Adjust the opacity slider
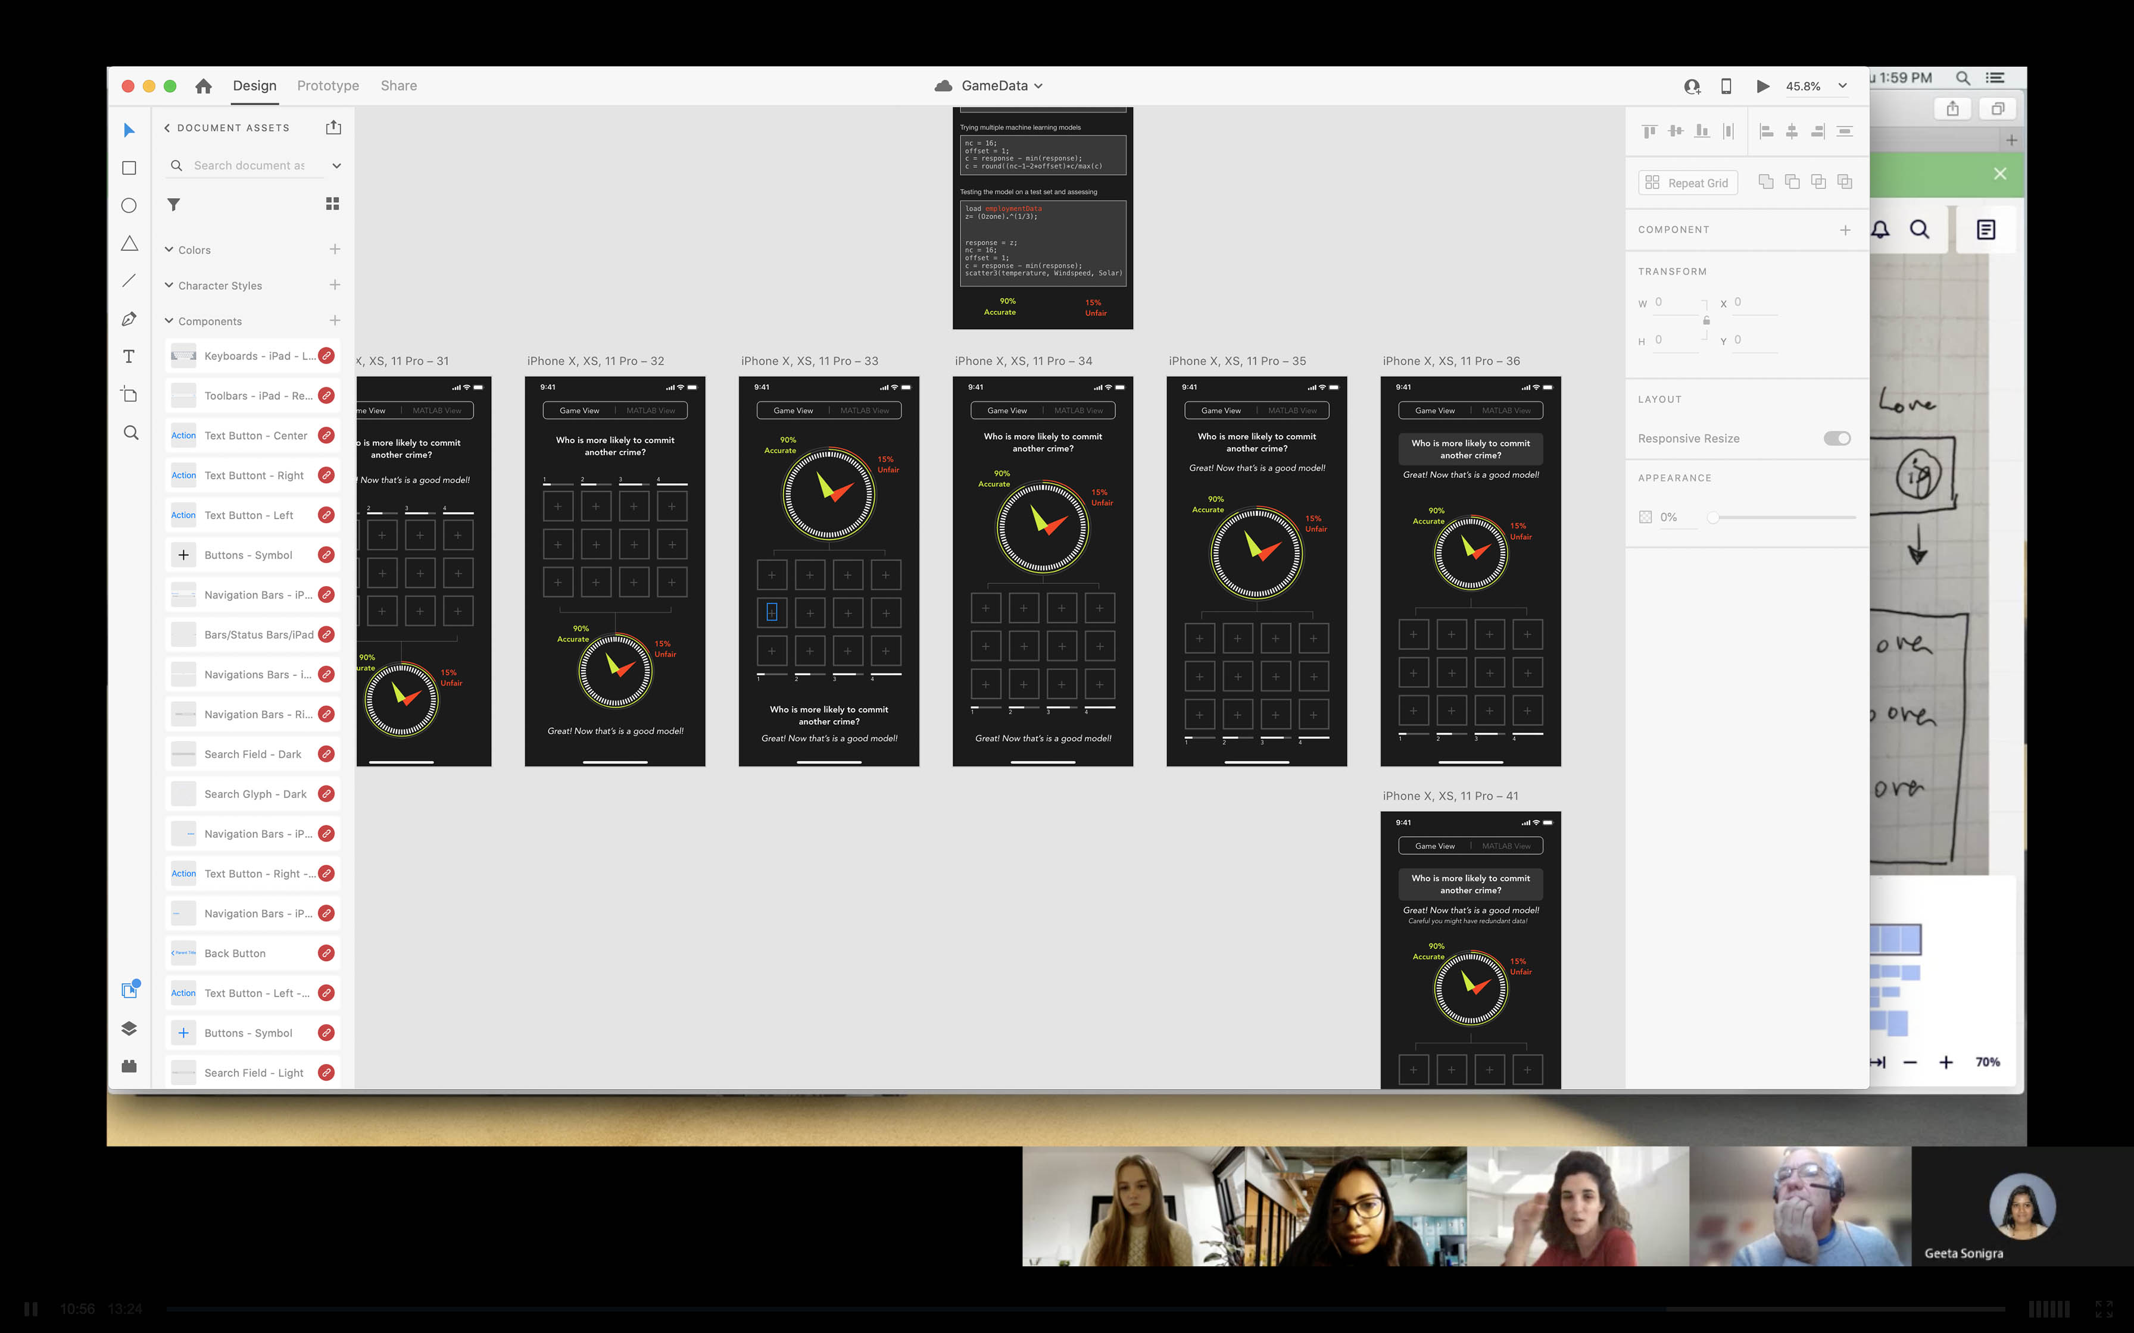2134x1333 pixels. [1783, 518]
